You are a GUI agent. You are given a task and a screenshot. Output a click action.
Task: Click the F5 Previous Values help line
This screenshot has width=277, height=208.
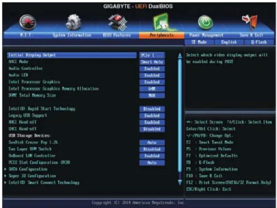coord(209,149)
